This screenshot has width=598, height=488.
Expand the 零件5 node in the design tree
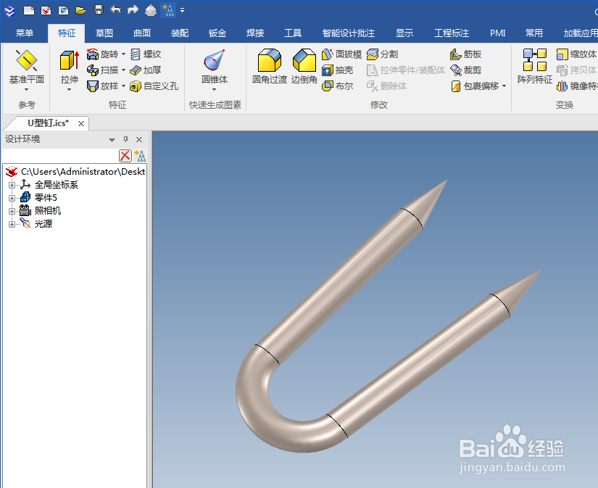coord(11,197)
